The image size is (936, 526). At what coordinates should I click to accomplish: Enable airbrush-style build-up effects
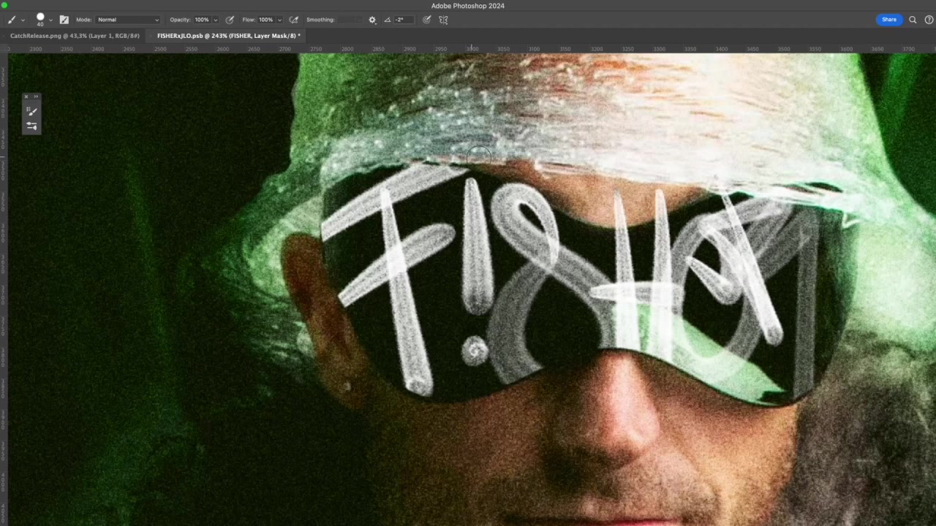(294, 20)
